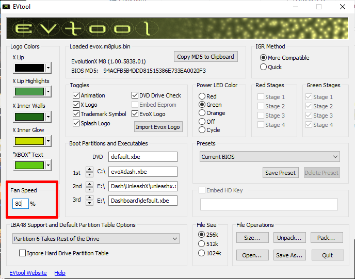This screenshot has height=279, width=355.
Task: Click Import Evox Logo button
Action: pyautogui.click(x=158, y=127)
